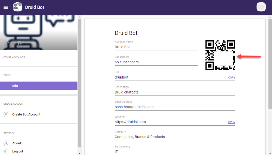Select Log out in sidebar

(18, 151)
